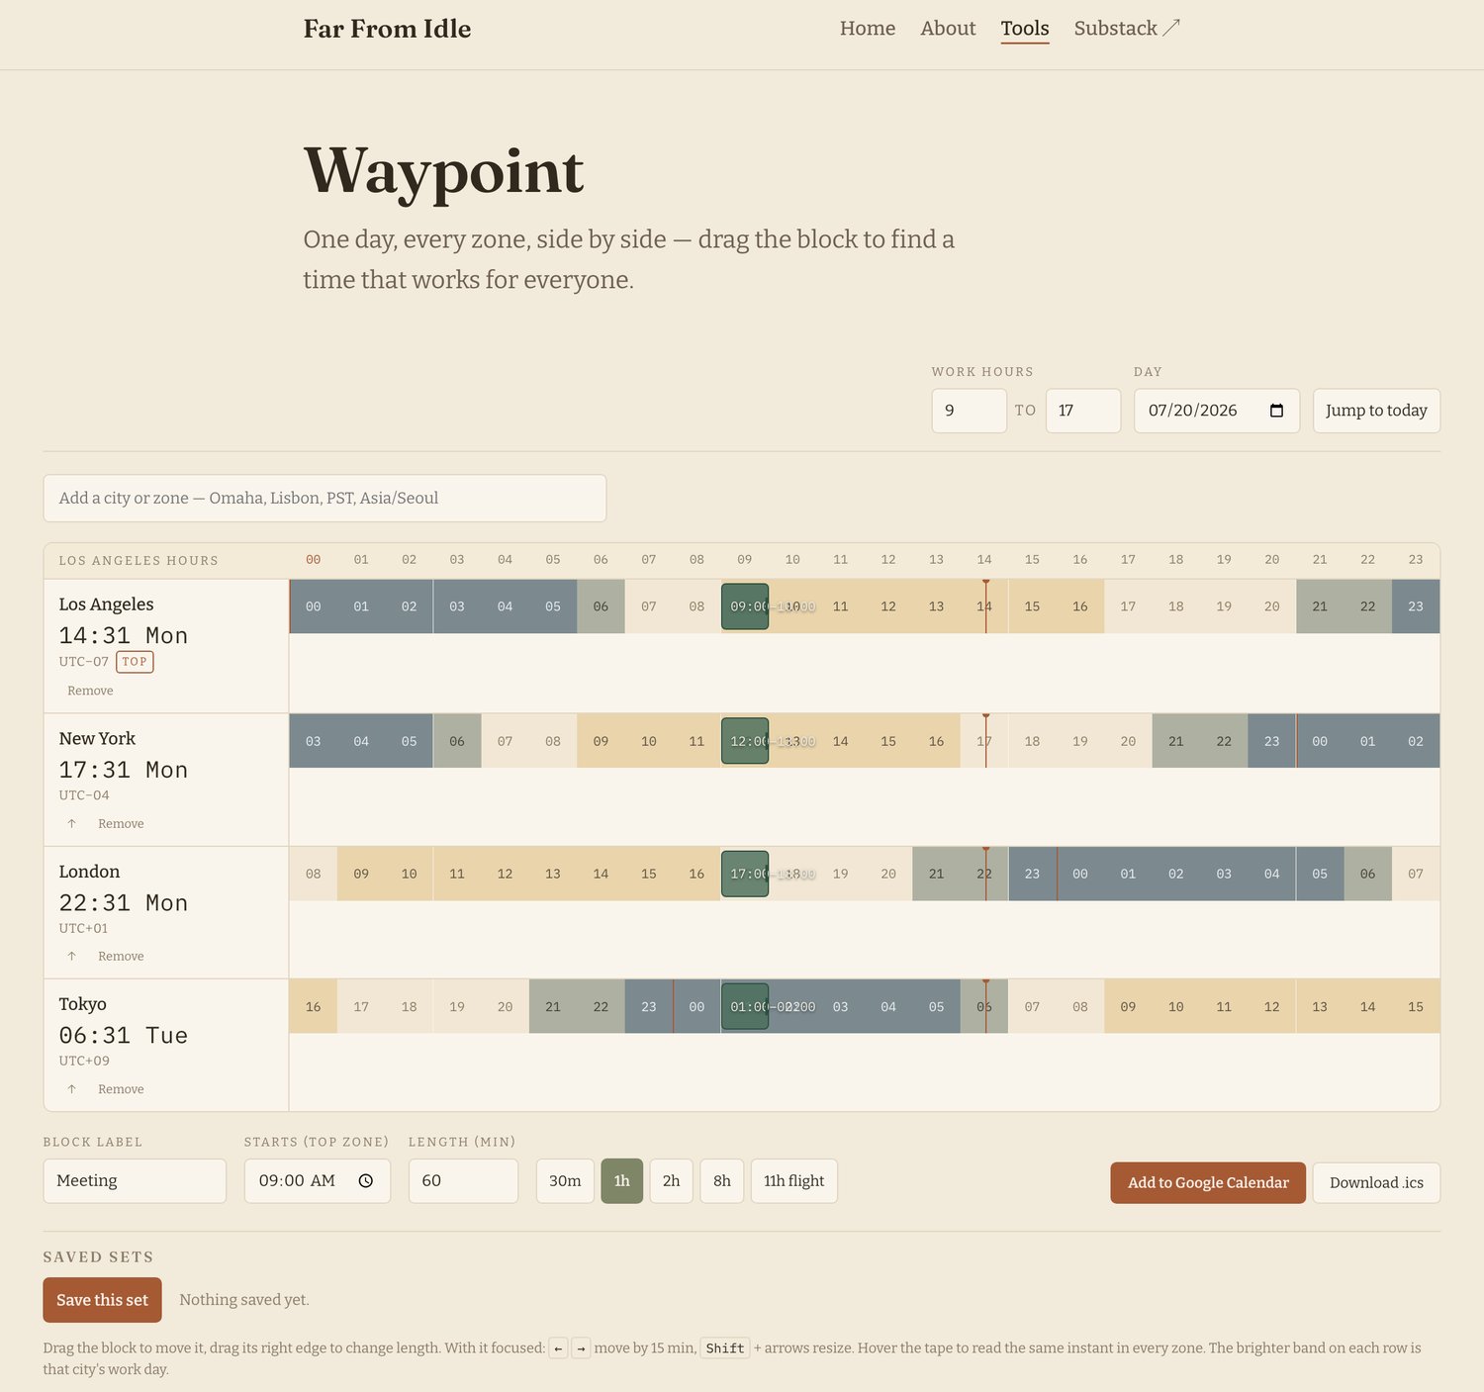
Task: Click the Starts time field 09:00 AM
Action: pyautogui.click(x=317, y=1180)
